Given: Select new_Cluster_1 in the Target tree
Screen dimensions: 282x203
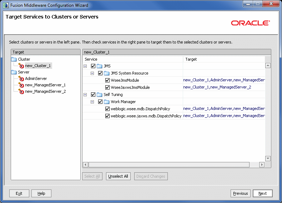Looking at the screenshot, I should [38, 66].
